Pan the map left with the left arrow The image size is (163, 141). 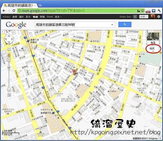[6, 39]
